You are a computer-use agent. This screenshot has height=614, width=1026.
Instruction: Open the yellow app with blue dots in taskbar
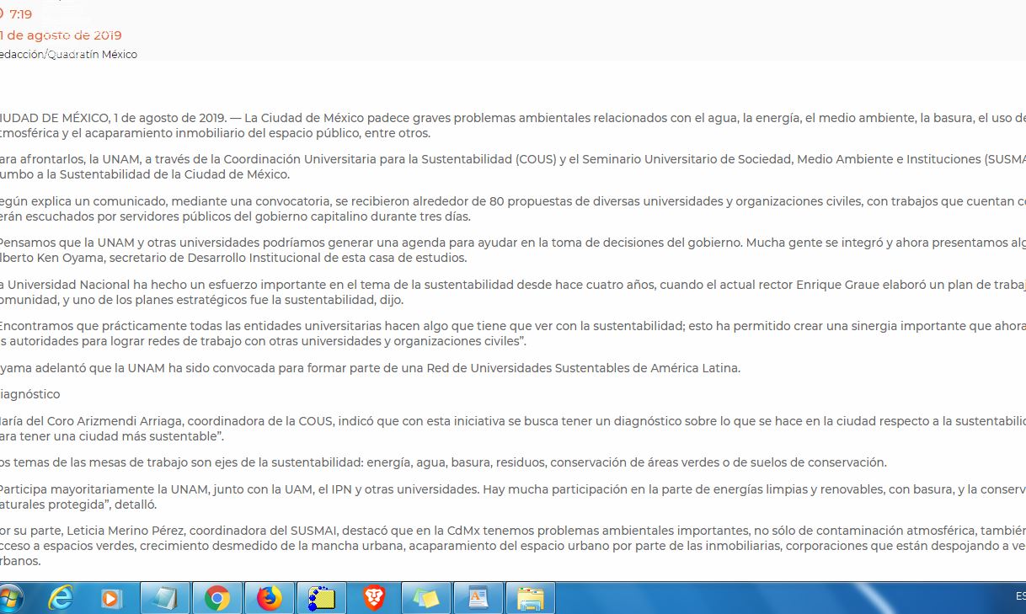(x=322, y=599)
